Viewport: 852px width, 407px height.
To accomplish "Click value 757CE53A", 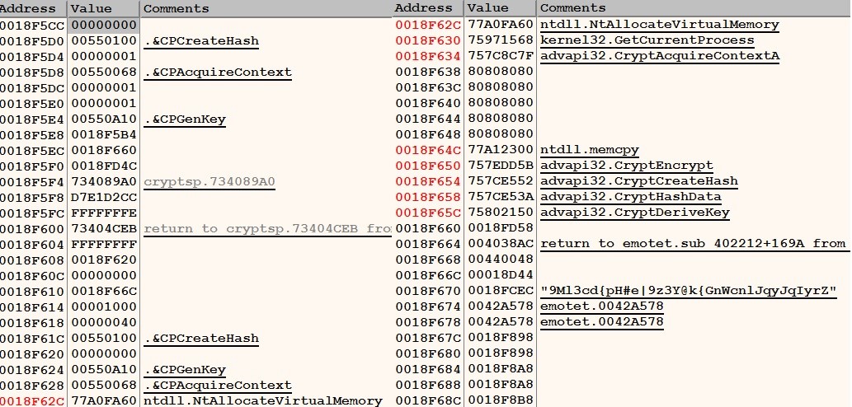I will 501,197.
